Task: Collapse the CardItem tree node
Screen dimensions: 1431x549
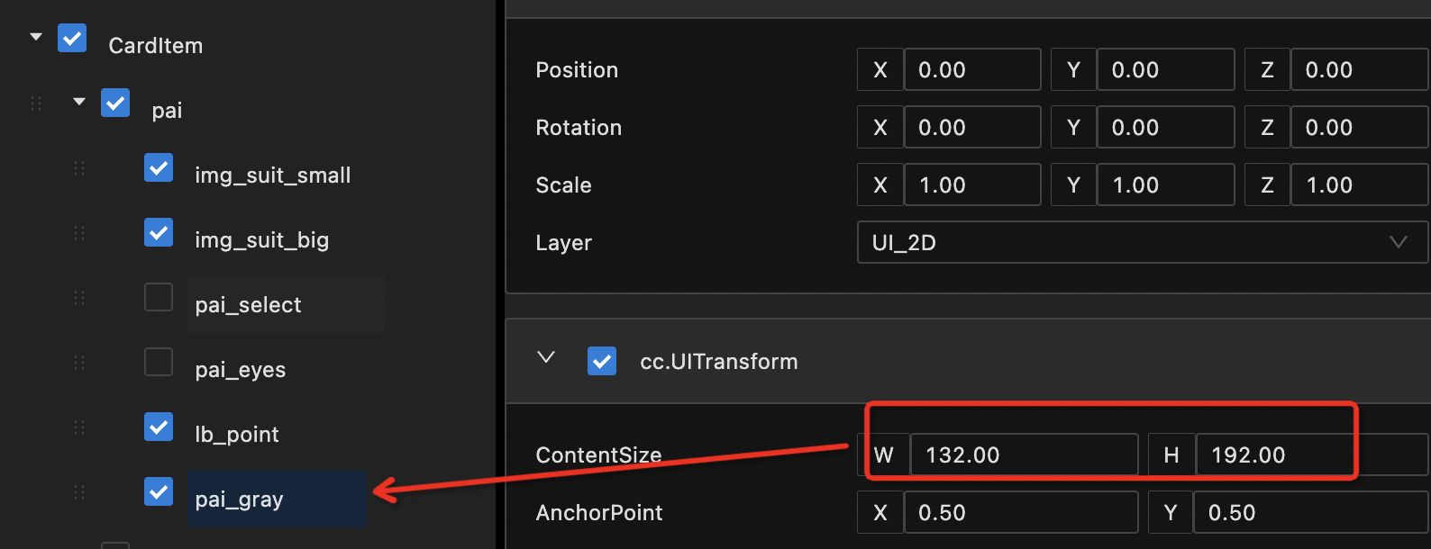Action: (36, 38)
